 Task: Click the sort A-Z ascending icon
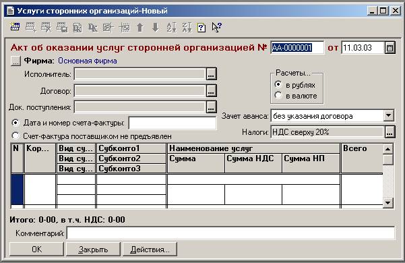click(x=172, y=28)
